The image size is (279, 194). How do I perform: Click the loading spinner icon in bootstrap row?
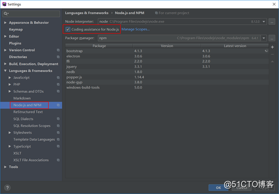[266, 51]
